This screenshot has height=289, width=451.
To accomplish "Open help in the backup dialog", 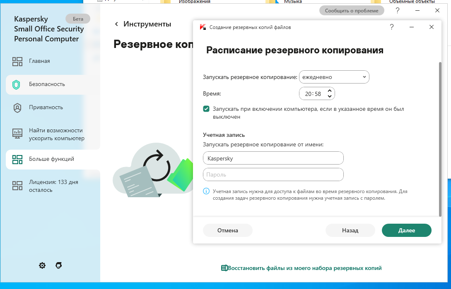I will pyautogui.click(x=392, y=27).
